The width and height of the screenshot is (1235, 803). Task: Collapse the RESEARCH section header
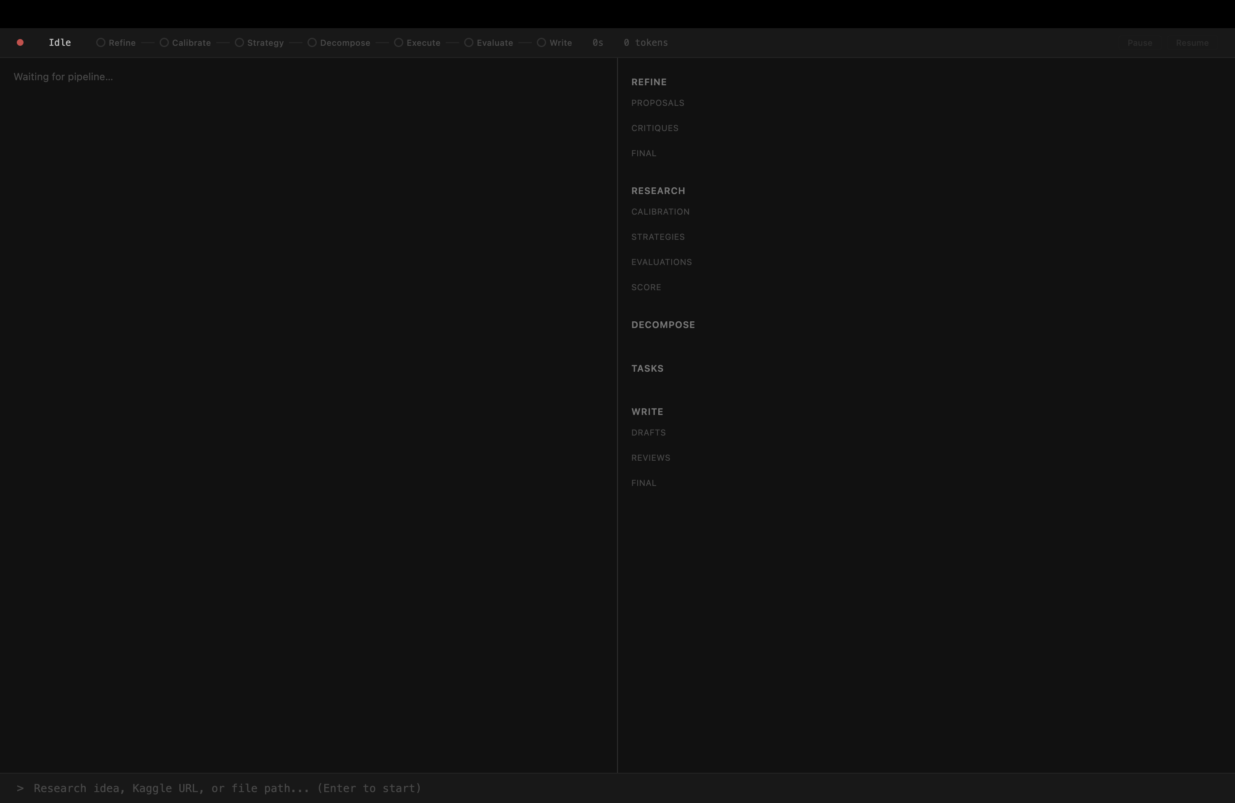point(658,190)
